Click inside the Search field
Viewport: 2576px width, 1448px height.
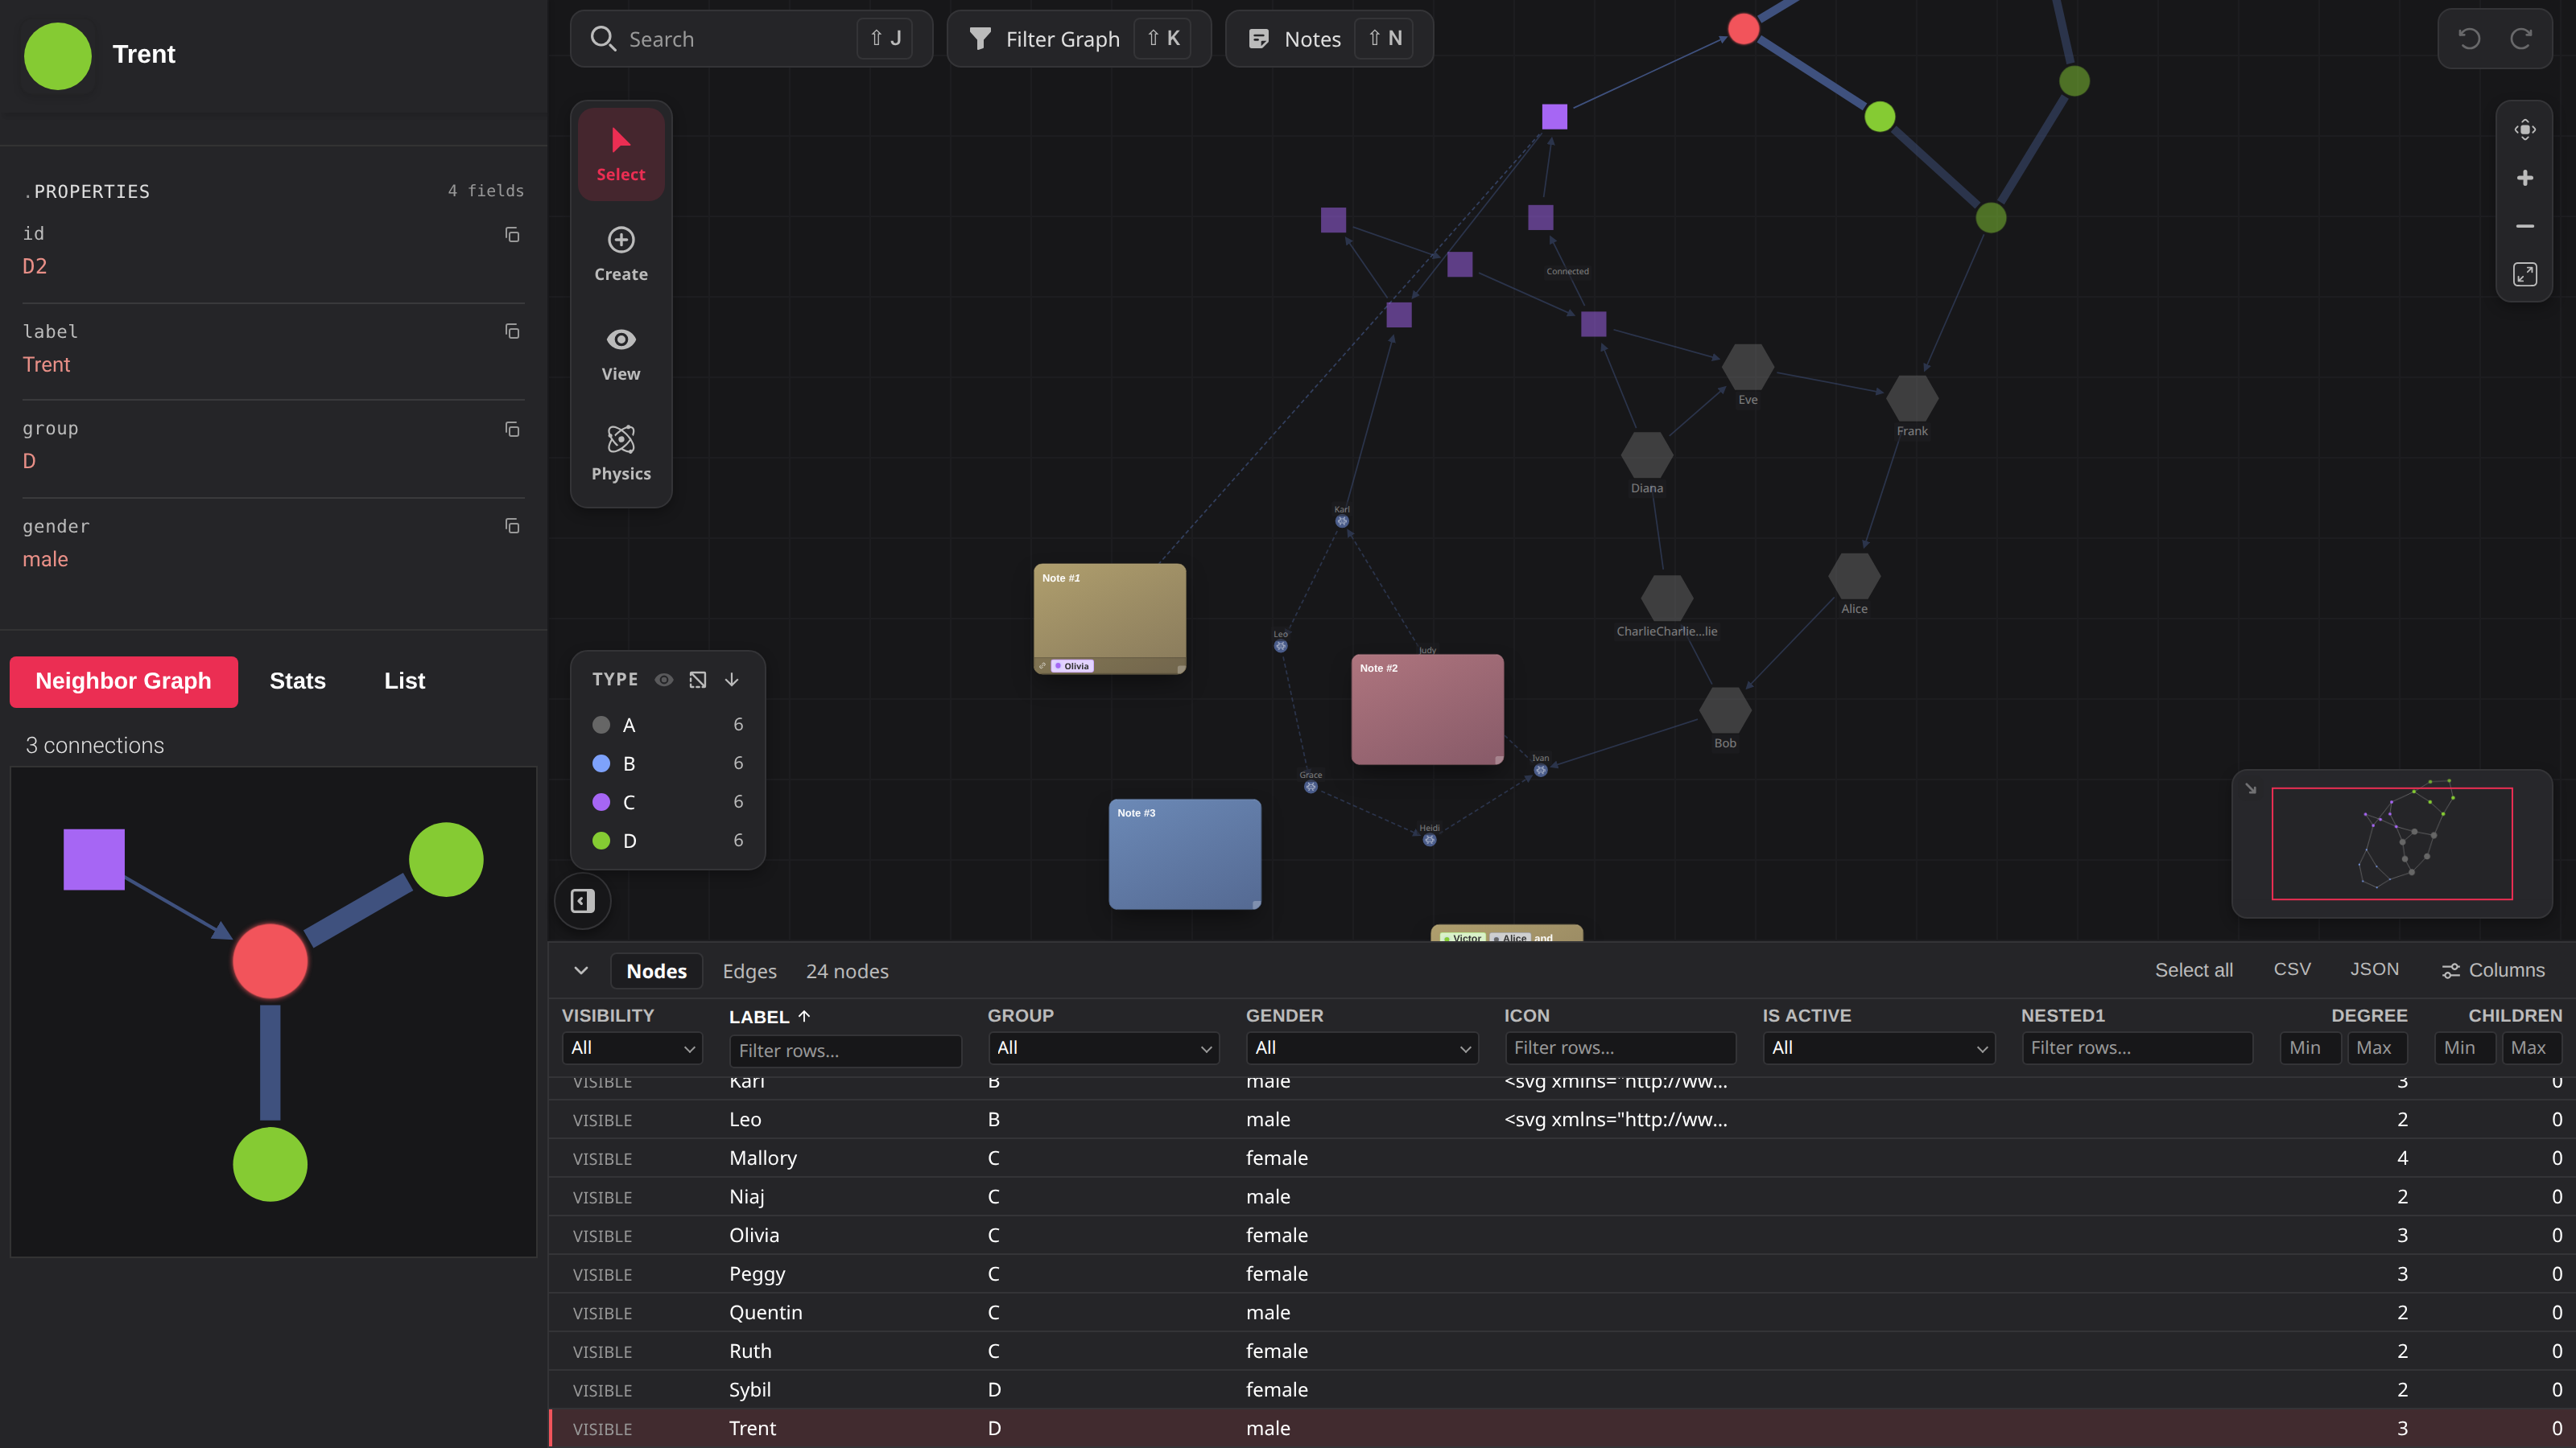[x=751, y=39]
